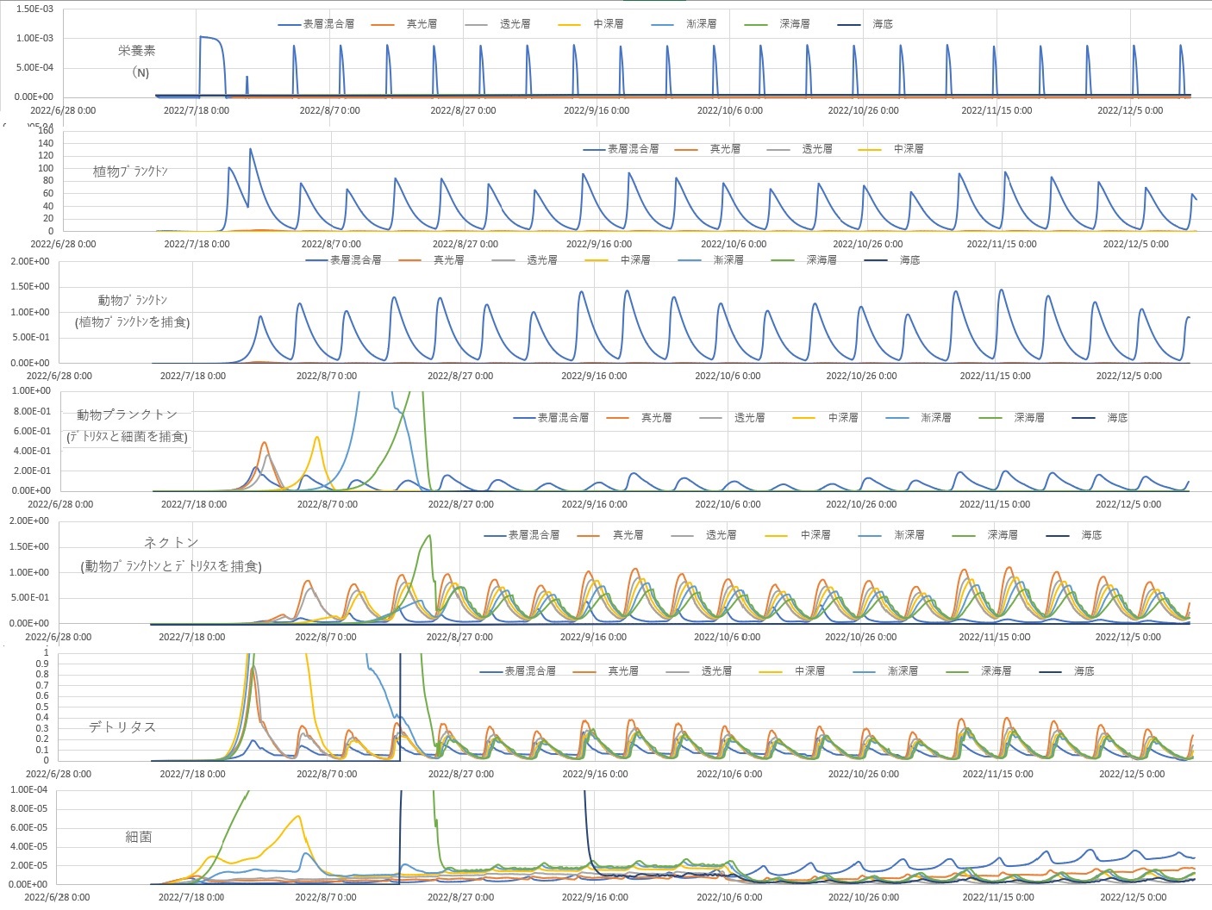The width and height of the screenshot is (1212, 910).
Task: Select the 細菌 chart title label
Action: click(138, 837)
